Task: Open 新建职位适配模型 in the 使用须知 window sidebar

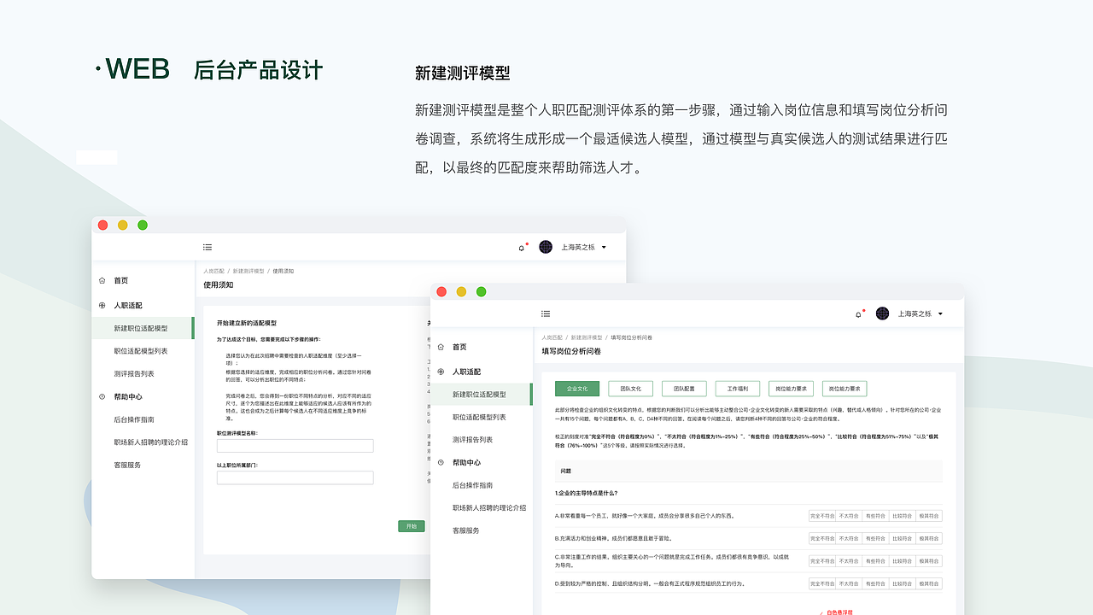Action: pyautogui.click(x=143, y=328)
